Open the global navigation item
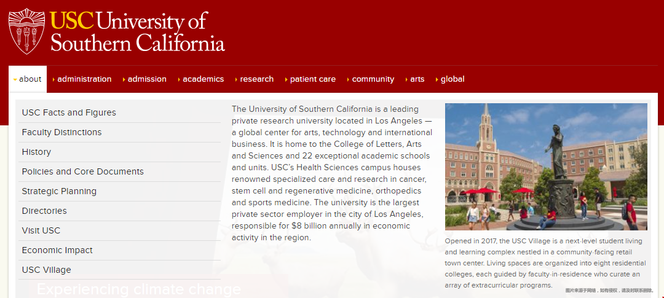 pos(452,79)
